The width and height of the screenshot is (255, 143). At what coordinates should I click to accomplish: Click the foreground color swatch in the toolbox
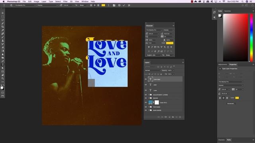(x=2, y=88)
